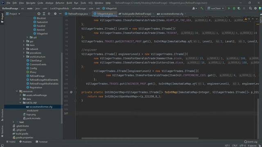Open the Refactor menu
262x147 pixels.
(60, 3)
